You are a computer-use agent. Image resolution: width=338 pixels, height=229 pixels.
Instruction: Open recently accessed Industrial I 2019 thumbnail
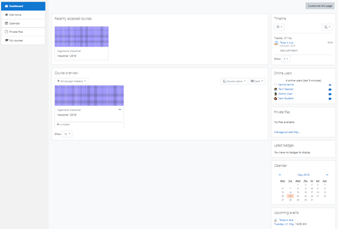click(82, 36)
